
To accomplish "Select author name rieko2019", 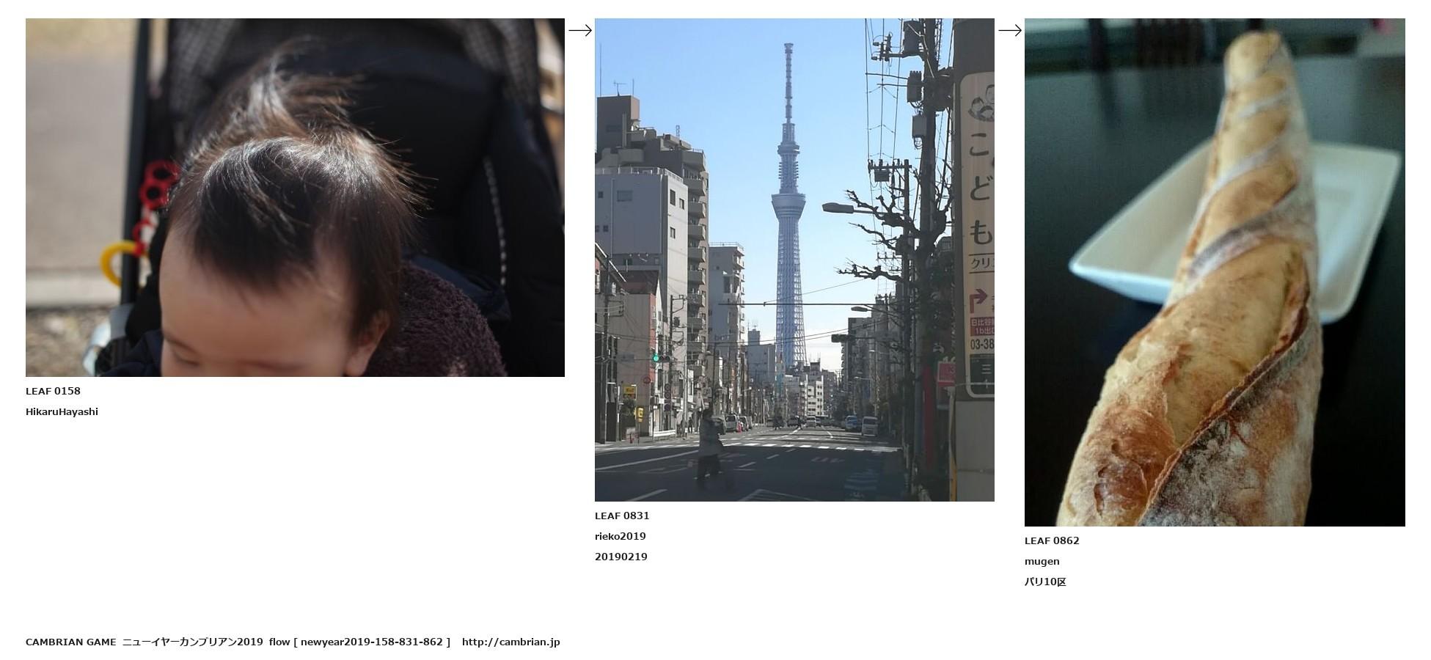I will point(620,536).
